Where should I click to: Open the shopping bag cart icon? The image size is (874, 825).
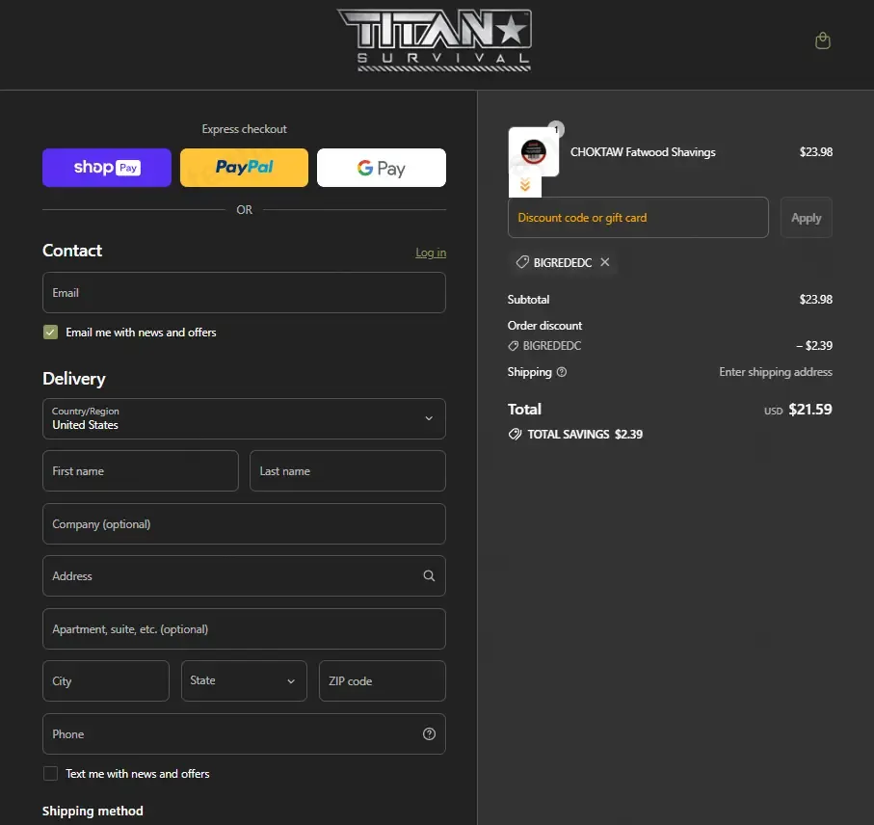click(823, 40)
